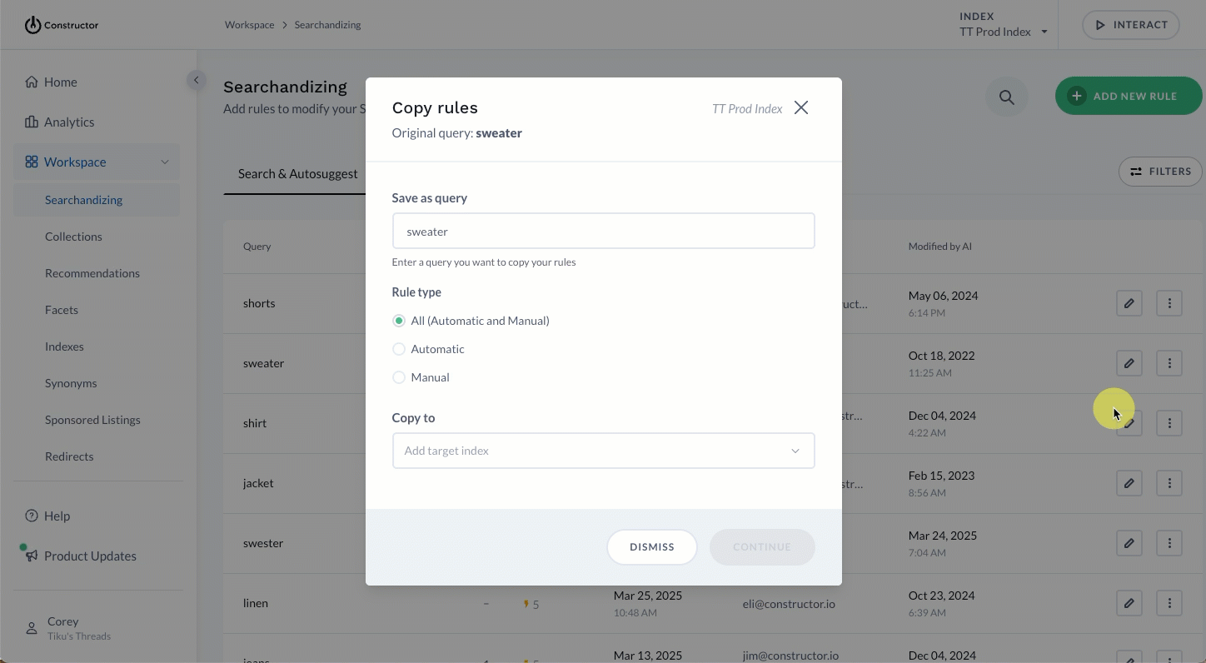This screenshot has width=1206, height=663.
Task: Edit the swester query rule
Action: pyautogui.click(x=1129, y=543)
